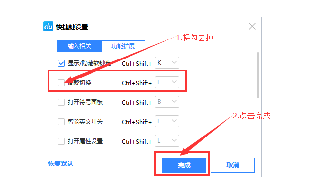The width and height of the screenshot is (313, 195).
Task: Check the 打开属性设置 option
Action: 61,141
